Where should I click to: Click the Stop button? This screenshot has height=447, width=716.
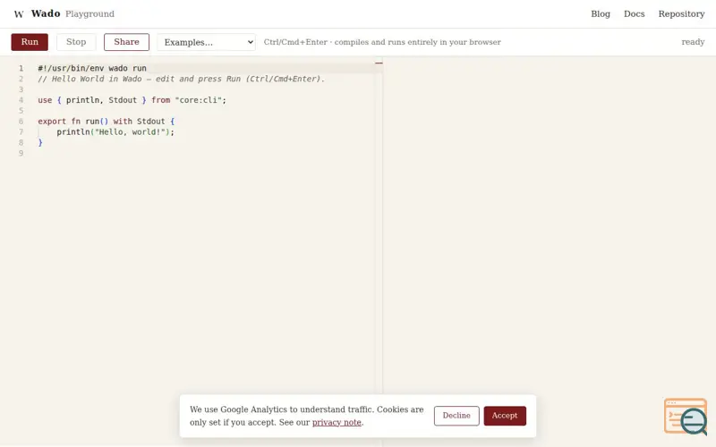point(76,42)
